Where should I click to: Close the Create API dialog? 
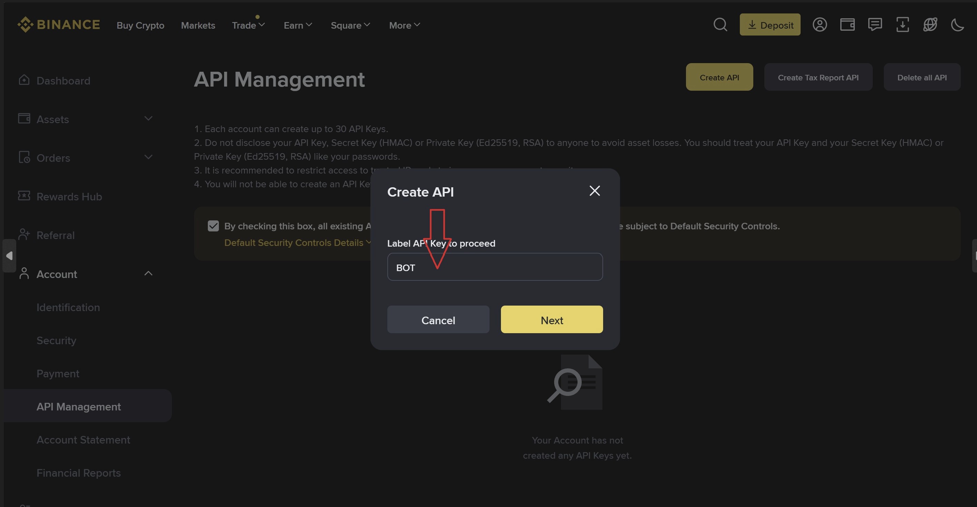click(594, 191)
